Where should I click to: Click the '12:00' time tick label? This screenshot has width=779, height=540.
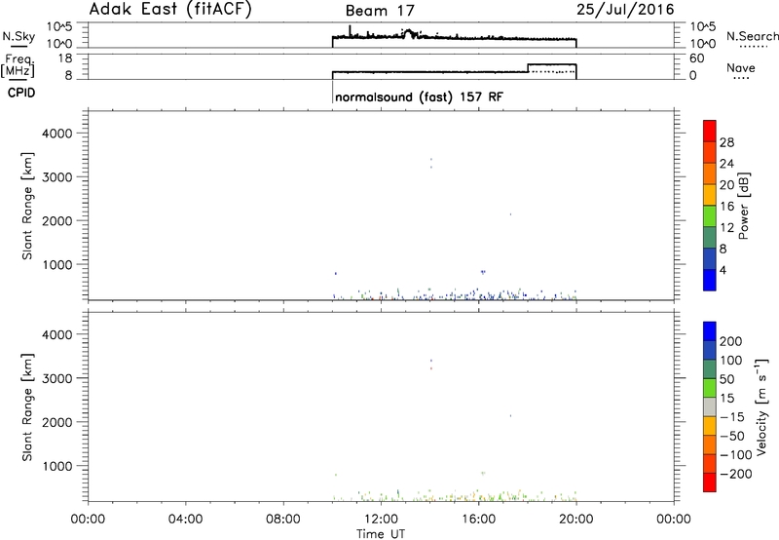[x=381, y=520]
